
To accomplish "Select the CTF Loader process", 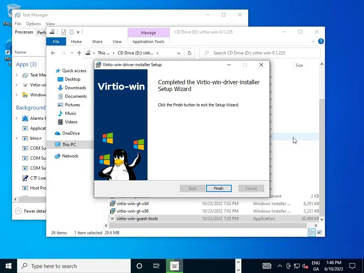I will [34, 178].
